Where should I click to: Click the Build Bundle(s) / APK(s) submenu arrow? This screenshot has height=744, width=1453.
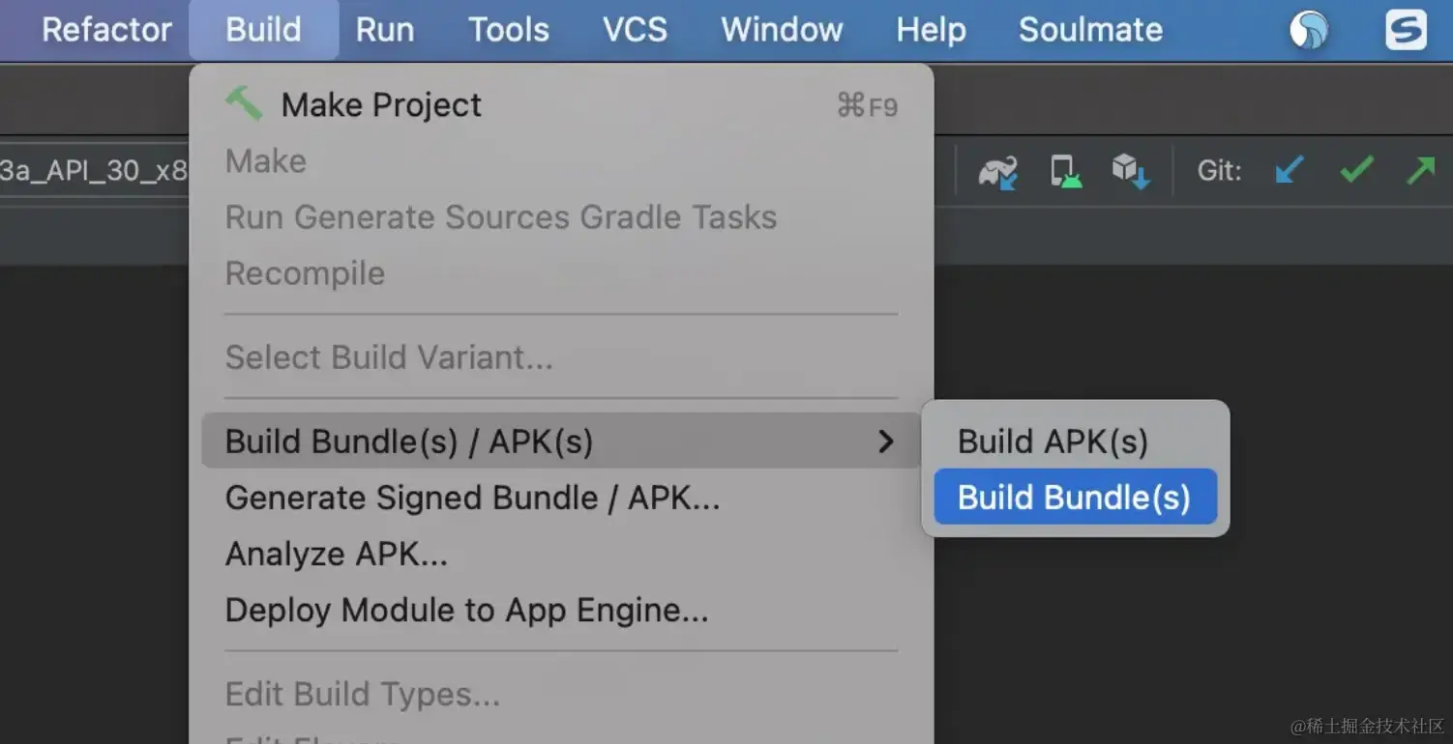(885, 442)
